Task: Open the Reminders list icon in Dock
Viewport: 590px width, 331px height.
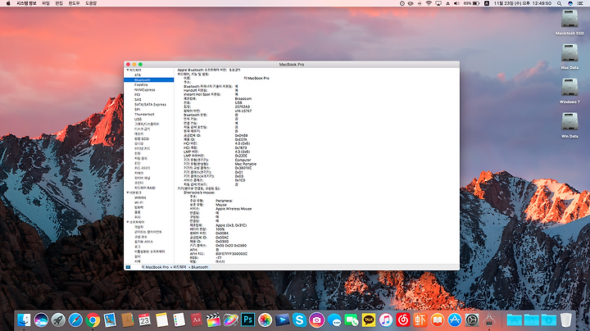Action: click(179, 320)
